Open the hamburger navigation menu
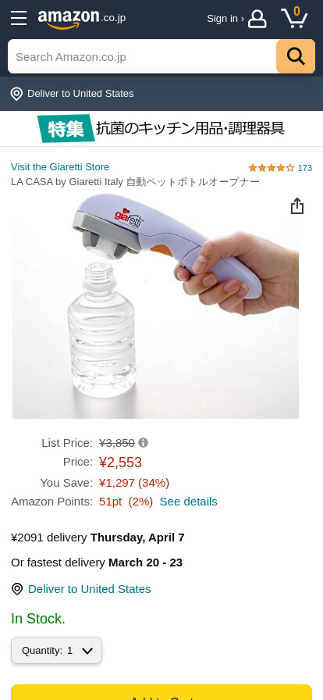 pyautogui.click(x=19, y=18)
